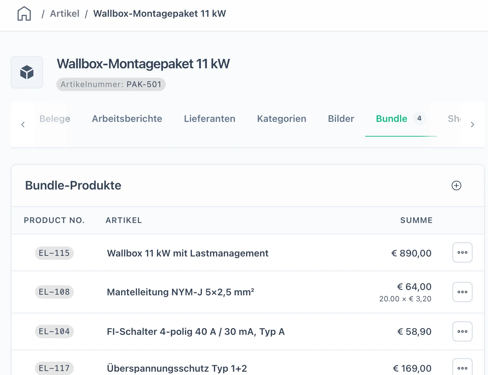
Task: Click the € 64,00 sum value
Action: (x=414, y=287)
